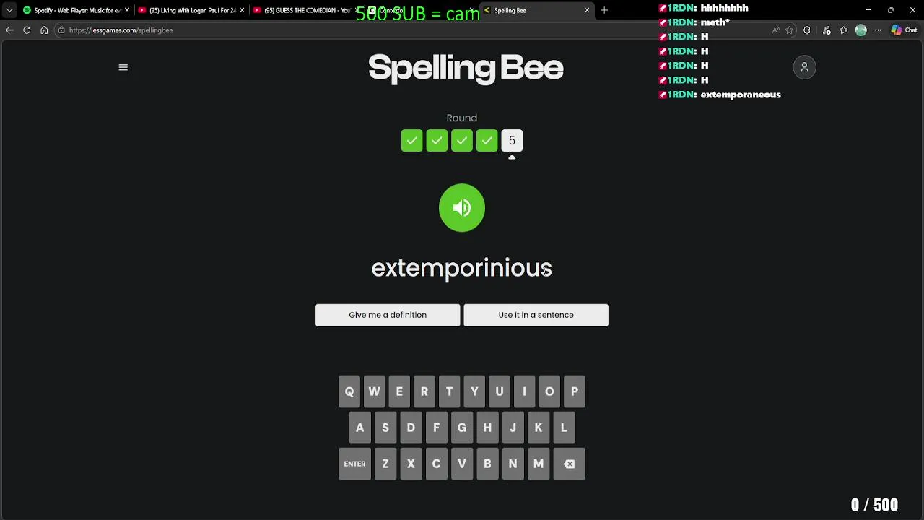Image resolution: width=924 pixels, height=520 pixels.
Task: Play the word audio with speaker button
Action: coord(462,208)
